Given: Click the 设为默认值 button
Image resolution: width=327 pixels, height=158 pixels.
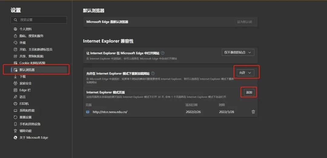Looking at the screenshot, I should point(245,22).
